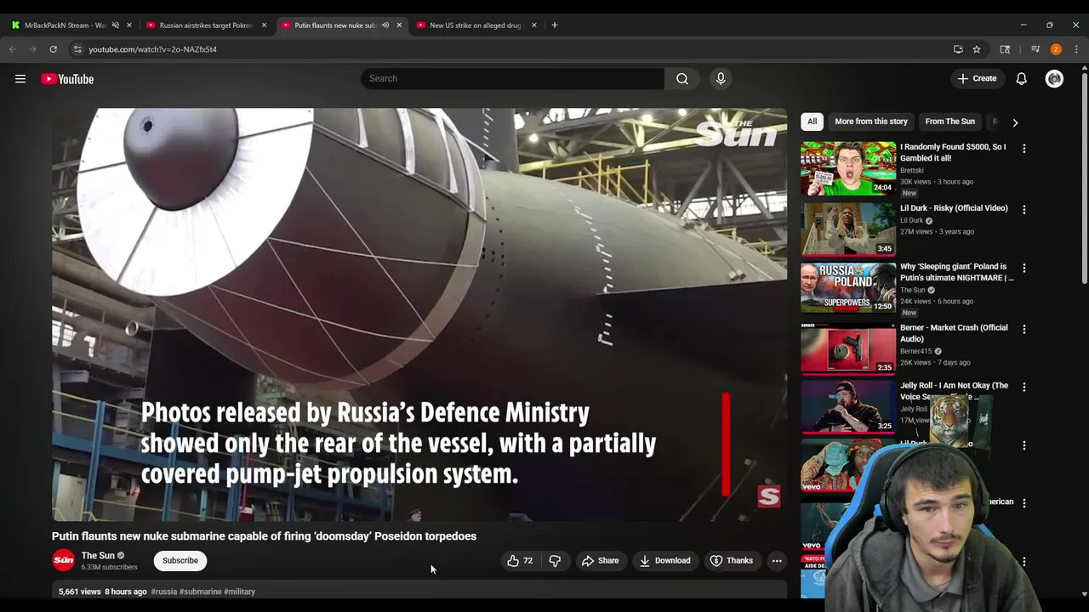
Task: Click the search magnifier button
Action: coord(682,78)
